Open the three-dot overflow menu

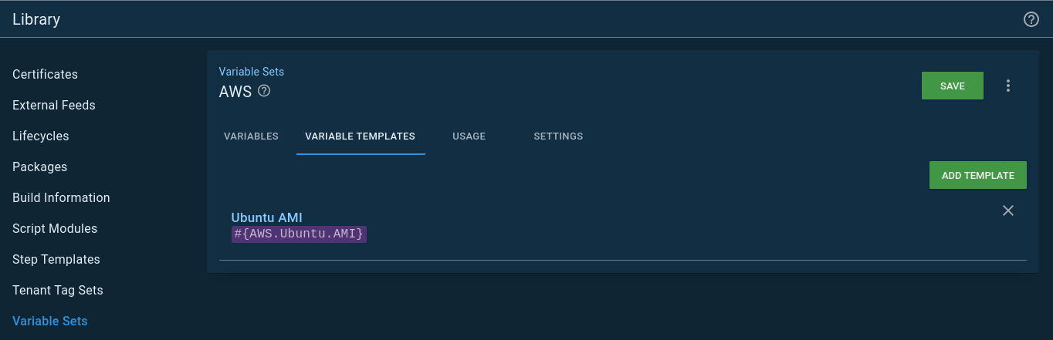pos(1007,86)
